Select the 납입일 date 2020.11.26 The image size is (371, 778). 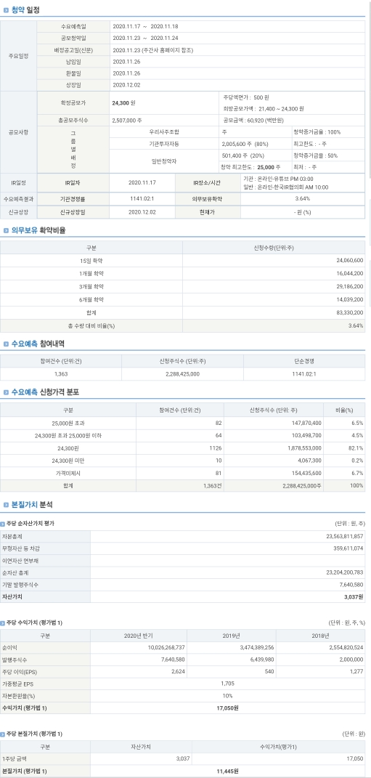click(126, 62)
